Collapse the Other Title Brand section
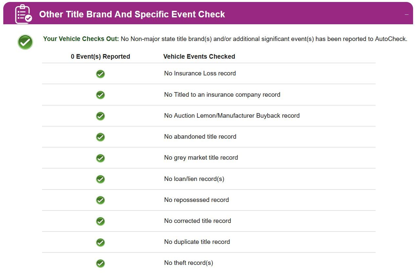 tap(407, 14)
